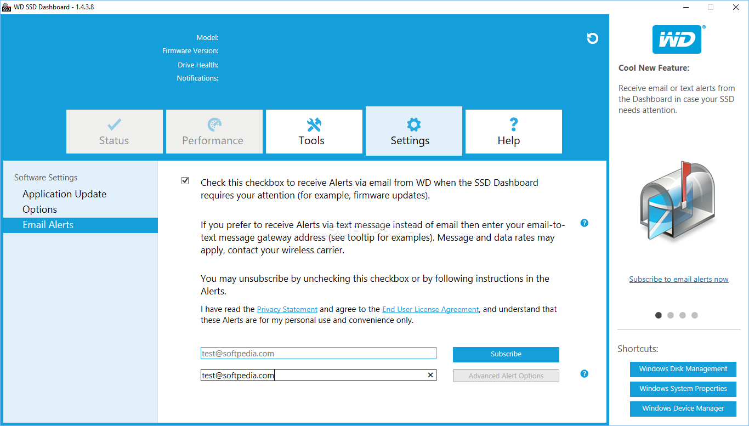
Task: Open Windows Disk Management shortcut
Action: [x=683, y=369]
